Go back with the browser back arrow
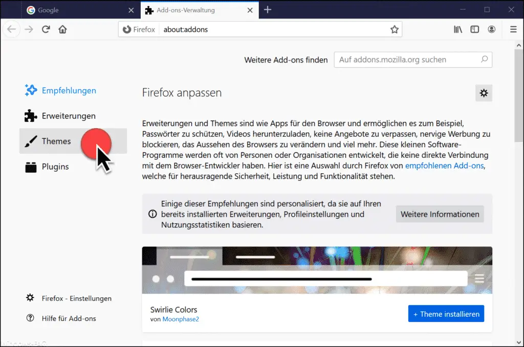Image resolution: width=524 pixels, height=347 pixels. pos(12,29)
